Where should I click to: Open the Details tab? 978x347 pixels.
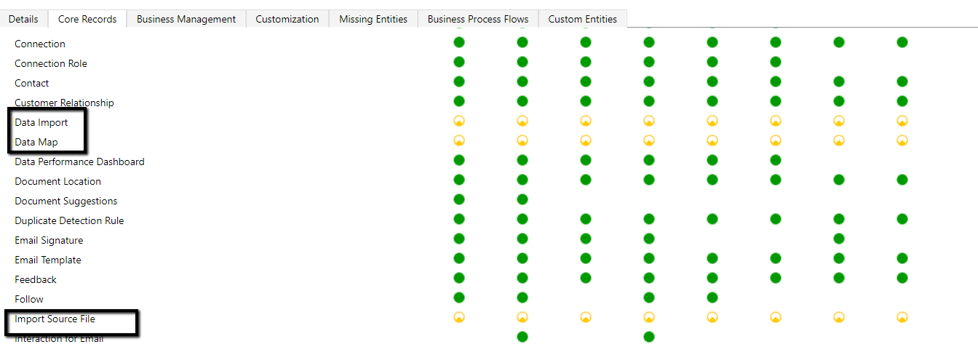pos(23,19)
